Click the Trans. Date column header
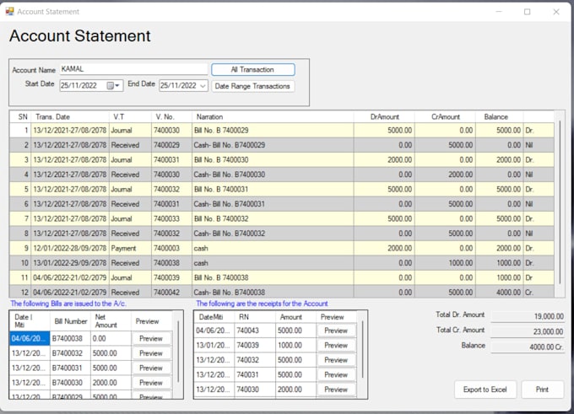The image size is (574, 414). (x=70, y=117)
